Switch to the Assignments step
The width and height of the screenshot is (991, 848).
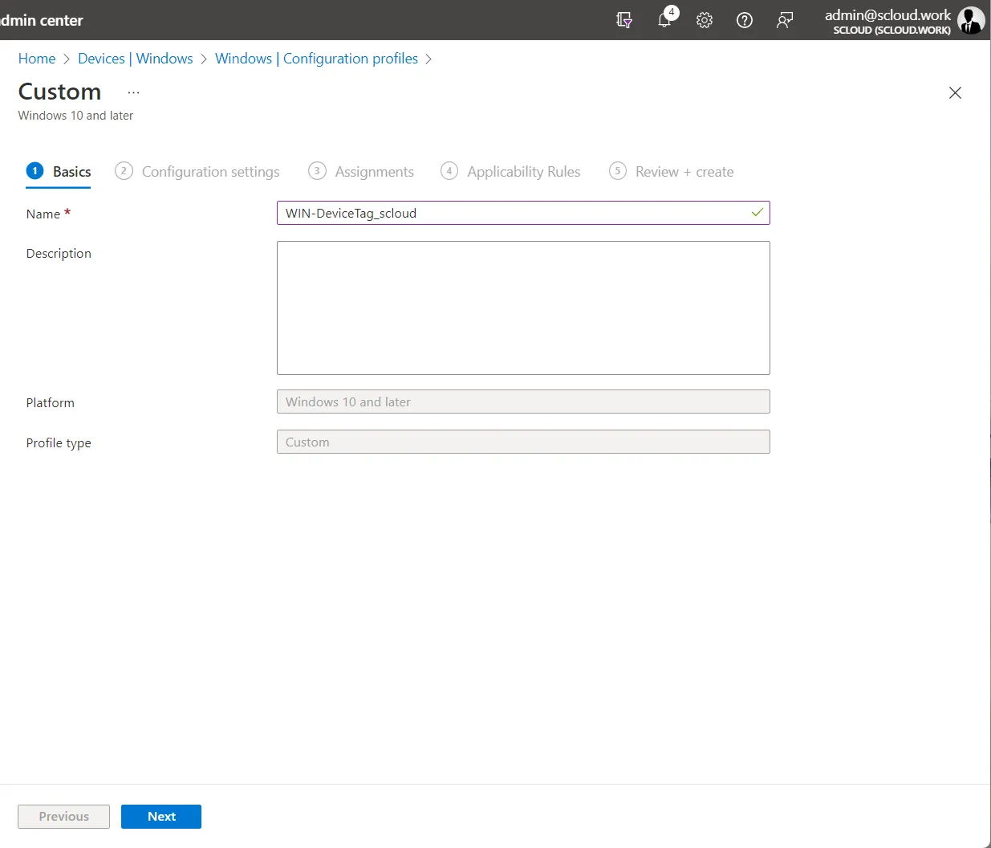361,172
